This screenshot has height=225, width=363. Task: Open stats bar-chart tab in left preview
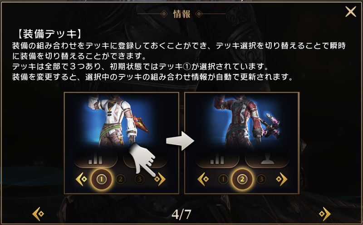point(95,160)
